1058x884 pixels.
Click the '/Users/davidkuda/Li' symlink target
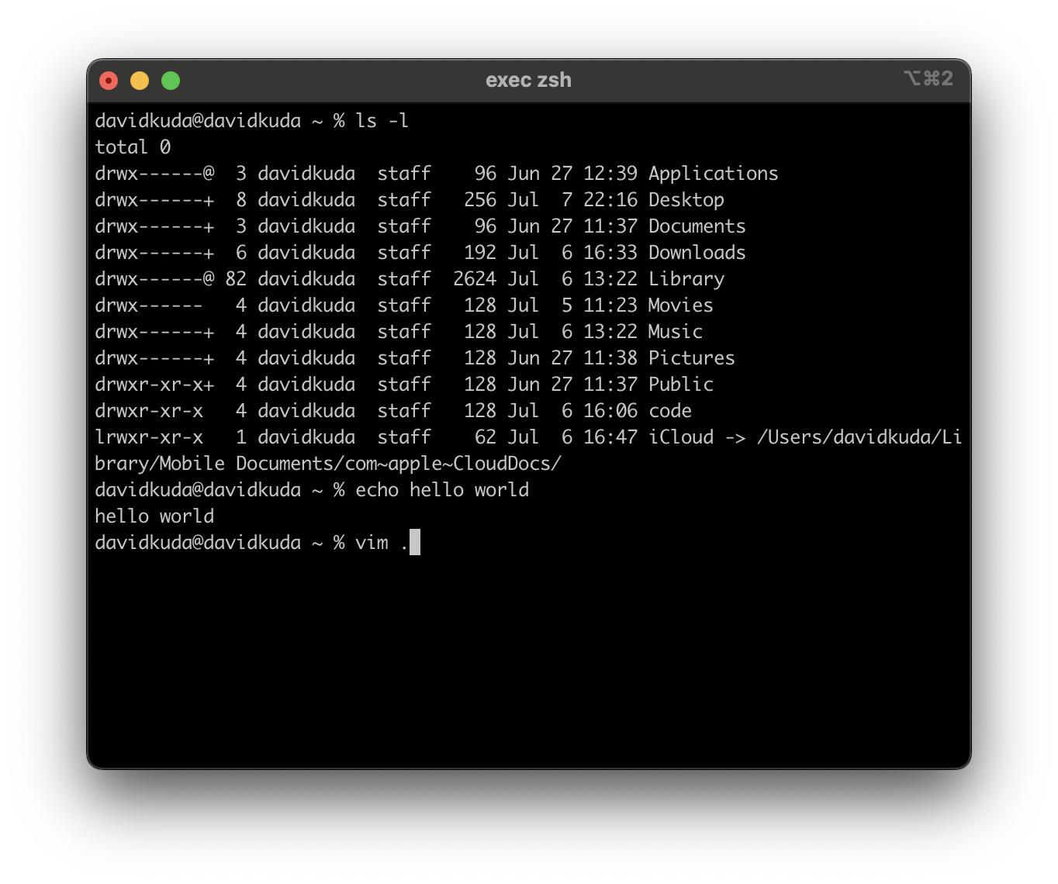(x=859, y=437)
